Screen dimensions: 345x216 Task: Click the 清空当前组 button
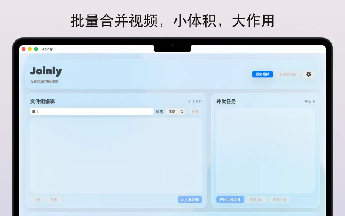coord(288,74)
